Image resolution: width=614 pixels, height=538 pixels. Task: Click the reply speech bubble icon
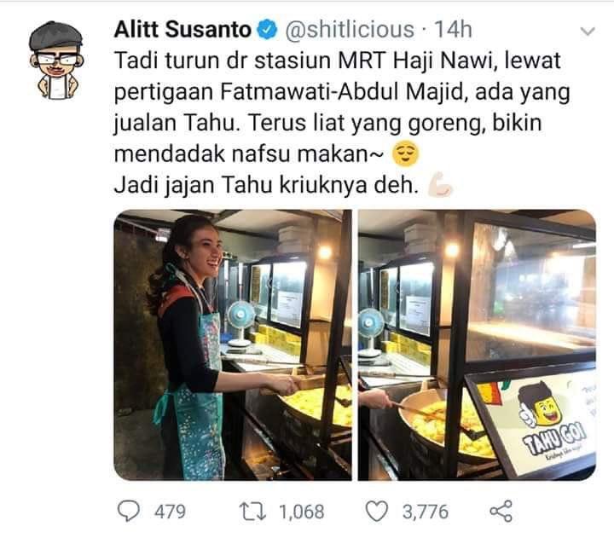pos(129,512)
